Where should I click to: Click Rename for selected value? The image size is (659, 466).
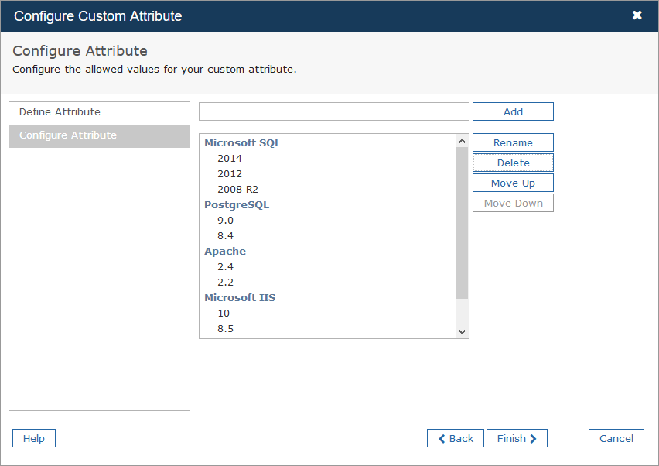coord(513,142)
